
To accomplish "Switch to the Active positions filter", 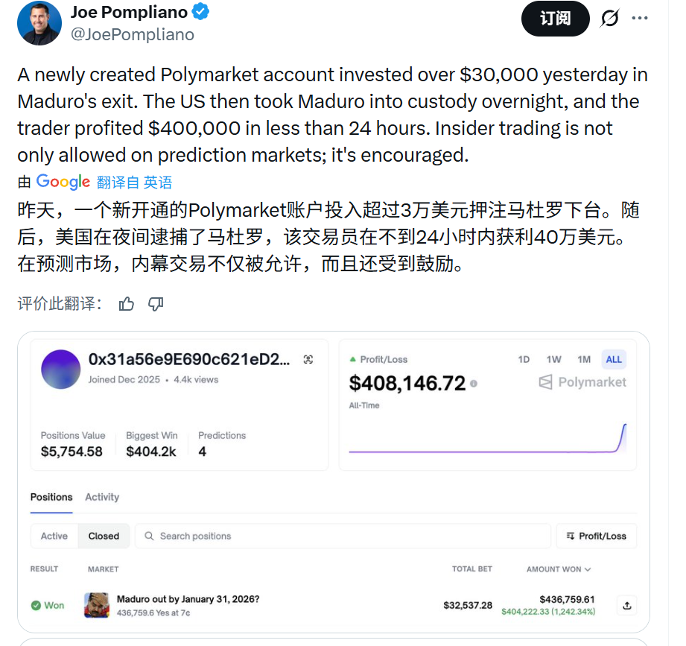I will point(54,536).
